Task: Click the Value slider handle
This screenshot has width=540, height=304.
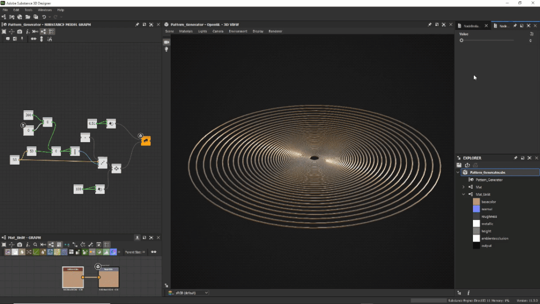Action: 461,41
